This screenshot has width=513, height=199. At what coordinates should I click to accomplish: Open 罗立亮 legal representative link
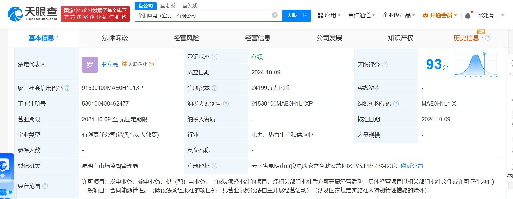point(110,64)
